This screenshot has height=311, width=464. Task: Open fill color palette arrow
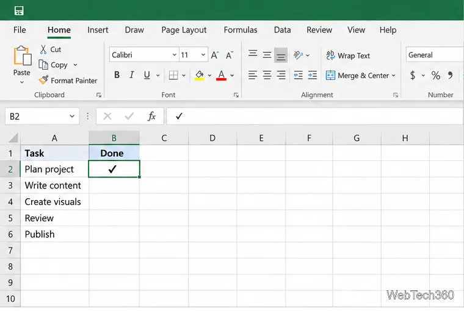(209, 76)
